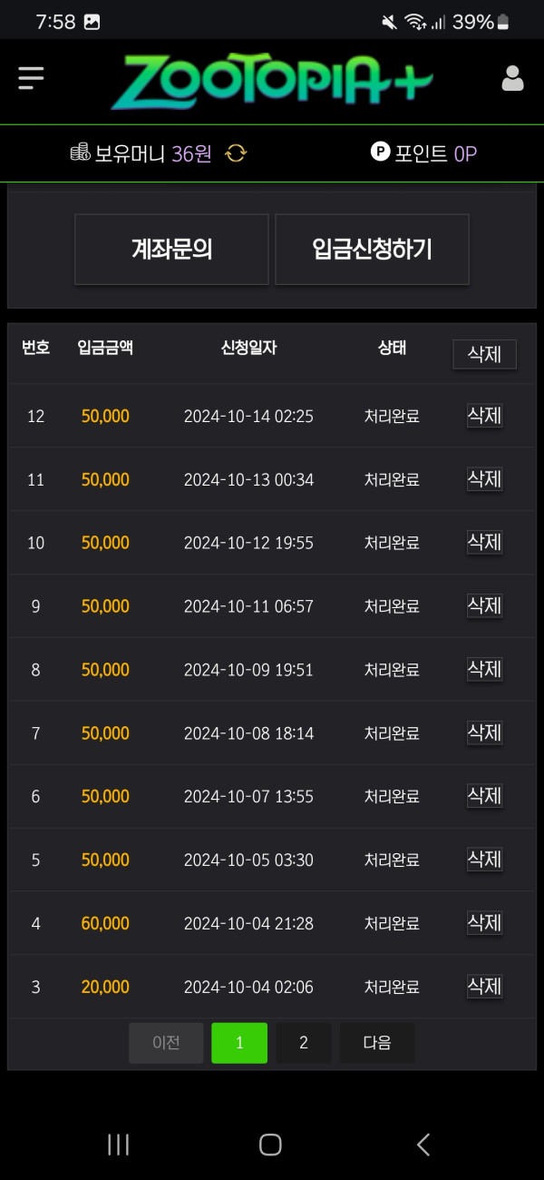This screenshot has width=544, height=1180.
Task: Click the 계좌문의 button
Action: point(171,250)
